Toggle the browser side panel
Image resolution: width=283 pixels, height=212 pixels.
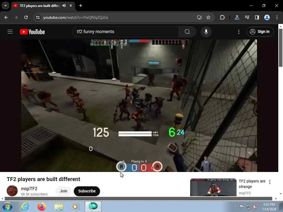tap(257, 17)
